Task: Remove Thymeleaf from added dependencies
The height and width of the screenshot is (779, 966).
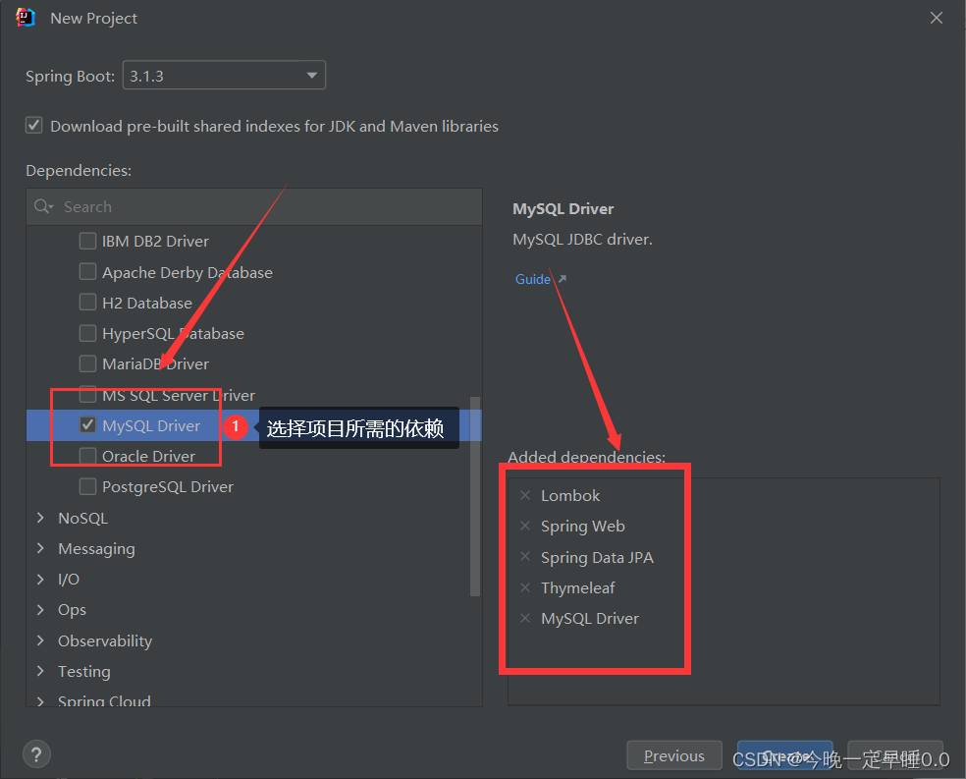Action: (x=525, y=587)
